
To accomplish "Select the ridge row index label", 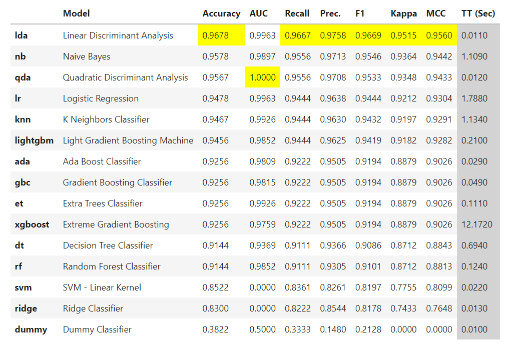I will click(x=26, y=308).
